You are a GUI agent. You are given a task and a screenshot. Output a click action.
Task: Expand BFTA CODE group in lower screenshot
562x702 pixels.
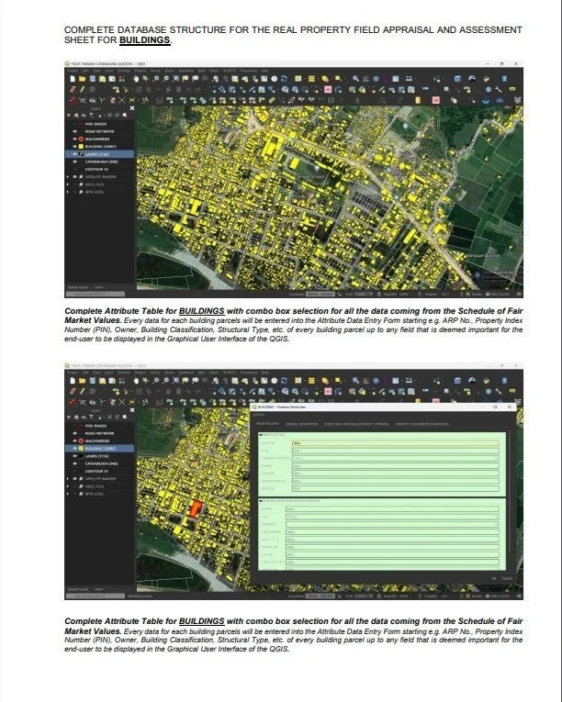tap(69, 494)
